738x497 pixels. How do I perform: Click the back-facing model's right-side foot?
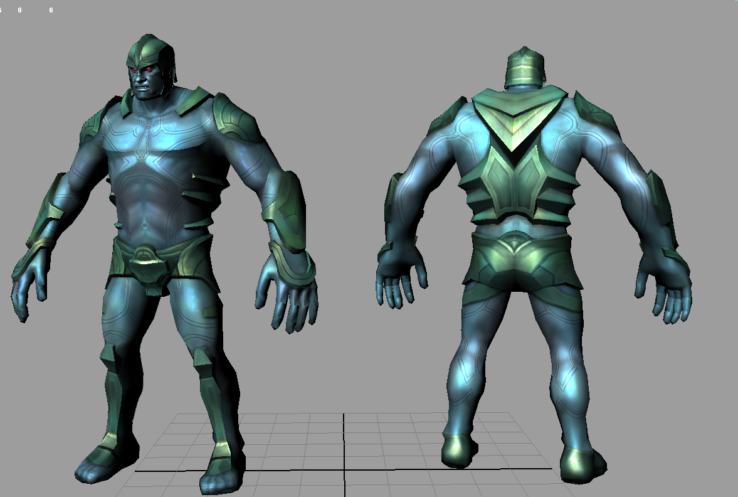tap(583, 464)
